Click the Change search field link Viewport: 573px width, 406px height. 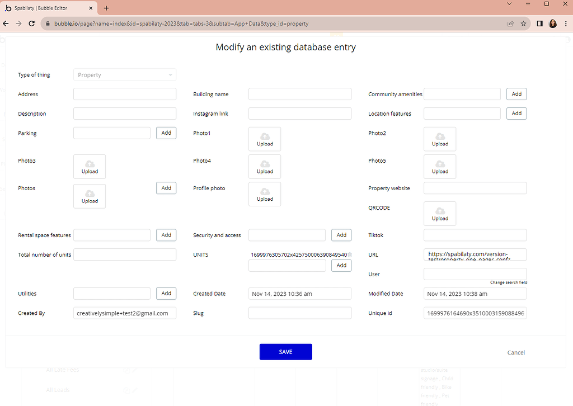coord(508,282)
